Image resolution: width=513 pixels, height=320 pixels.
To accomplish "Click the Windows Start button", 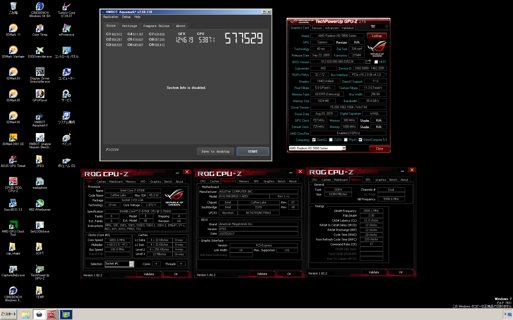I will click(9, 314).
